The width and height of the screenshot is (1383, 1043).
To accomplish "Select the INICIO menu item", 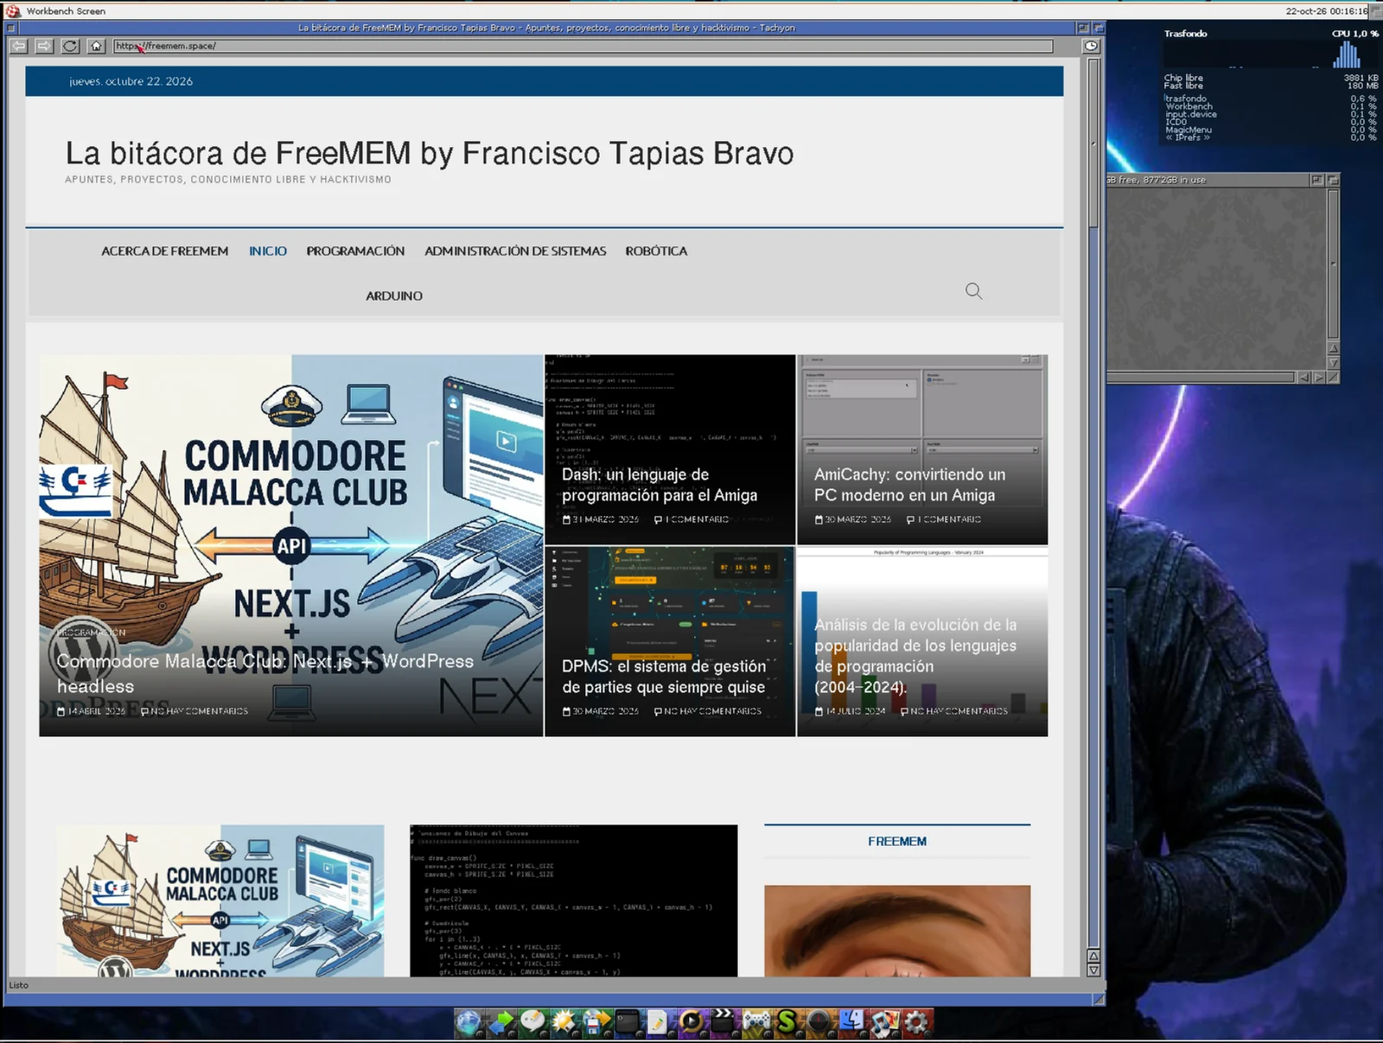I will click(268, 251).
